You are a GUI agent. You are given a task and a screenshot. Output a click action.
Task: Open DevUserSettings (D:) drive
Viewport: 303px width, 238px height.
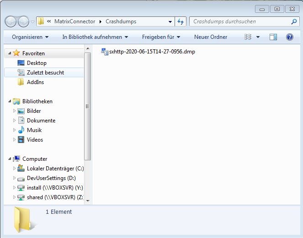point(51,178)
